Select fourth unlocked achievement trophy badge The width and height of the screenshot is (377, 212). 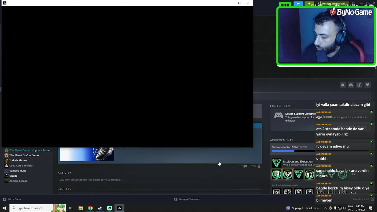309,174
